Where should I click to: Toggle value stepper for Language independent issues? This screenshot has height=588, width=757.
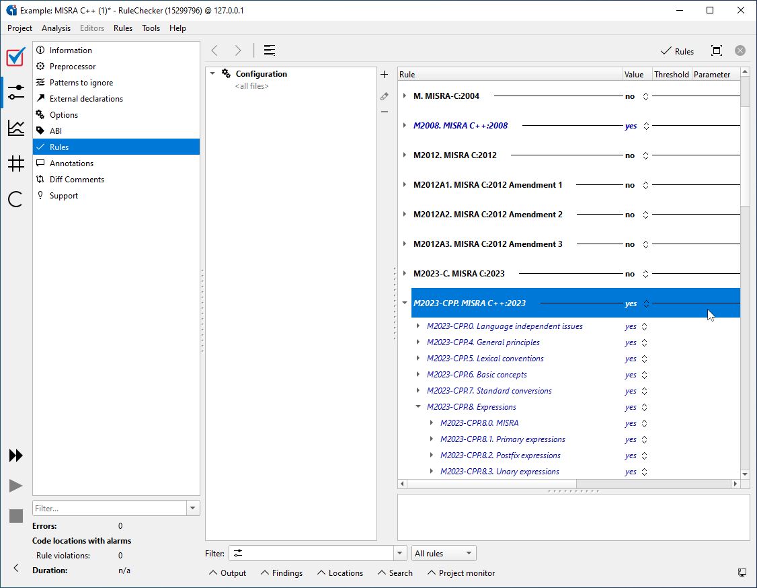click(645, 326)
